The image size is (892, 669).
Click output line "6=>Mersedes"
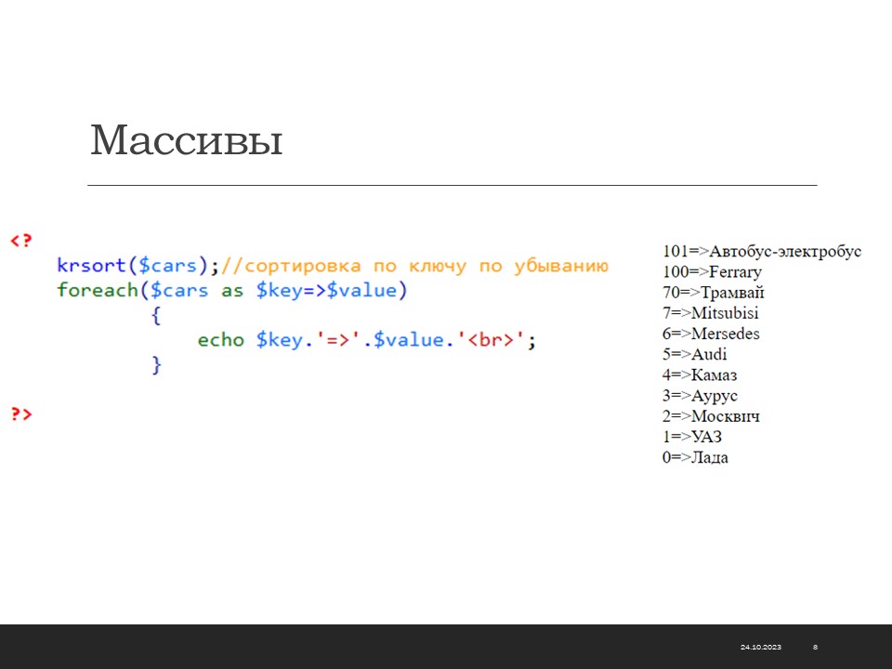coord(711,334)
